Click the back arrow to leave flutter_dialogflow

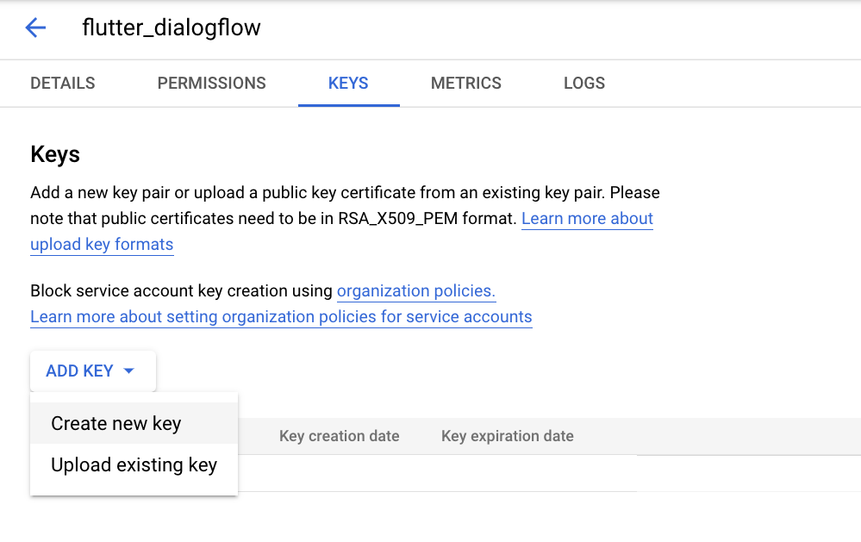click(34, 28)
